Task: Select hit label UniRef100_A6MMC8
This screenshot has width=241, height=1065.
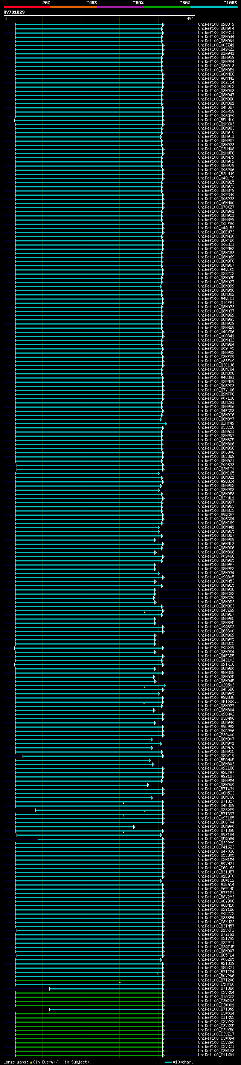Action: click(x=216, y=74)
